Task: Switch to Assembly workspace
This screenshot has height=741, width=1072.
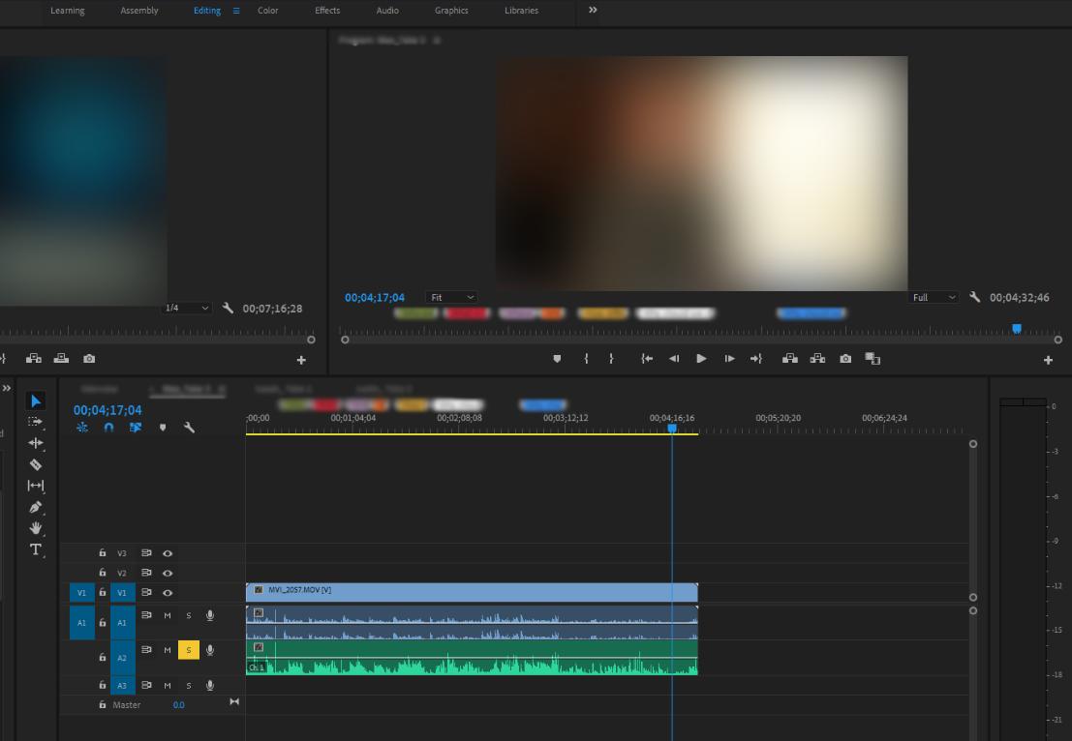Action: pos(139,11)
